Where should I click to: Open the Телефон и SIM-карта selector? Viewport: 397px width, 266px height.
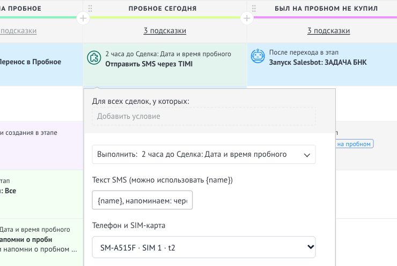[204, 247]
